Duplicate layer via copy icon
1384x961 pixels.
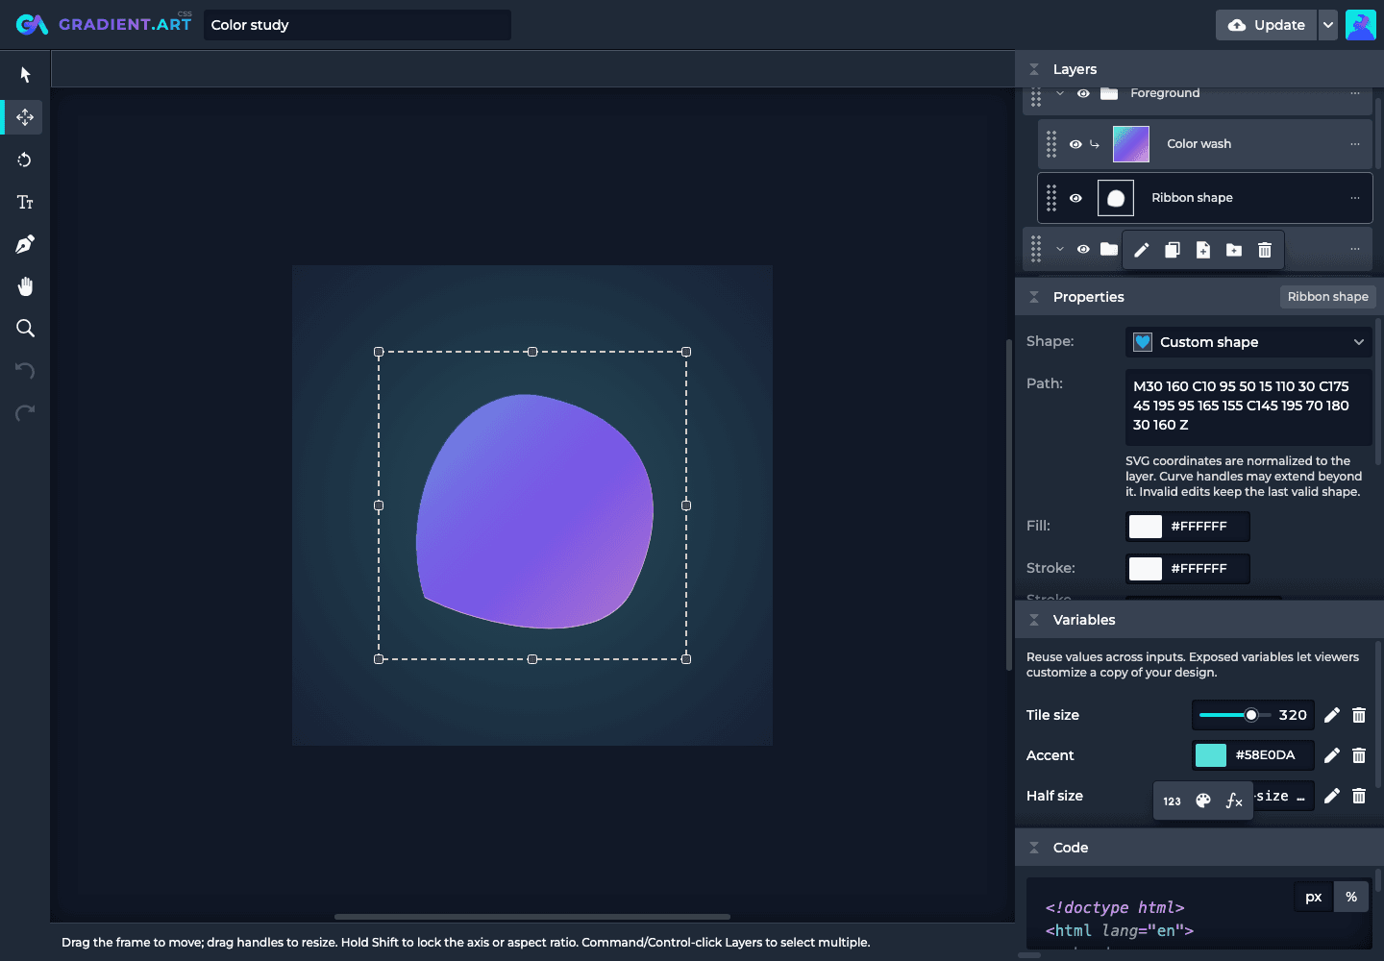click(1173, 250)
